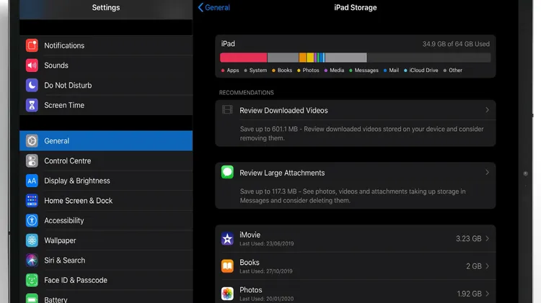This screenshot has height=303, width=541.
Task: Open Notifications settings icon
Action: pos(32,45)
